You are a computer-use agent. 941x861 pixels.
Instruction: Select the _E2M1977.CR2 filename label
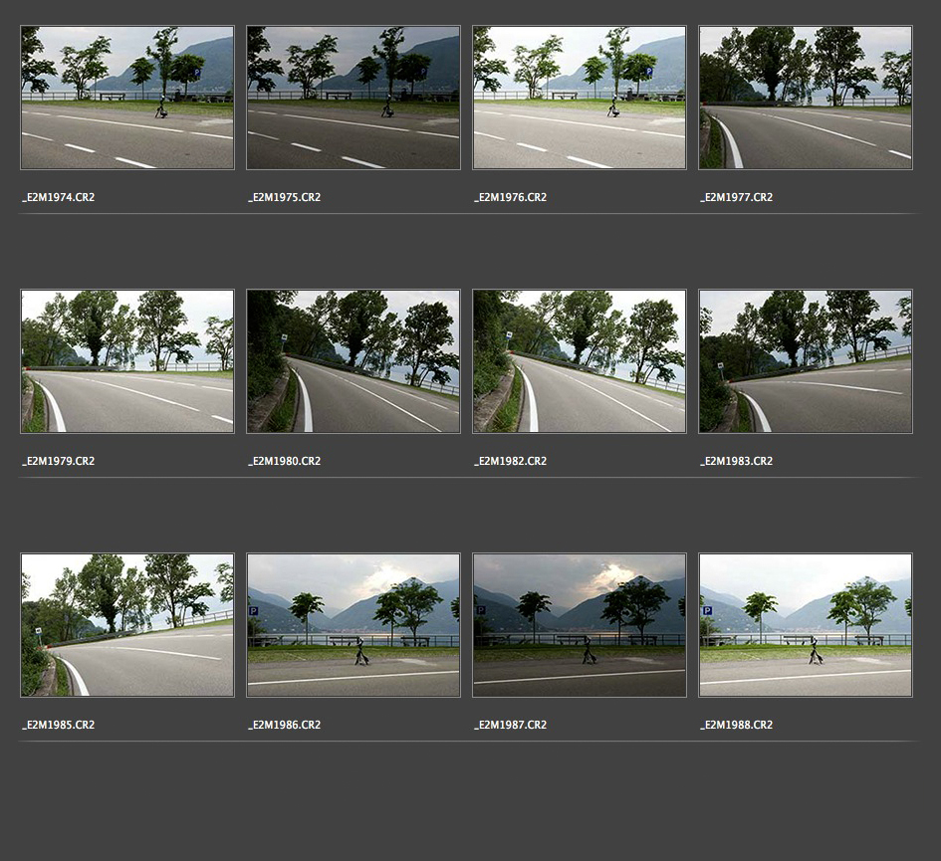(736, 197)
